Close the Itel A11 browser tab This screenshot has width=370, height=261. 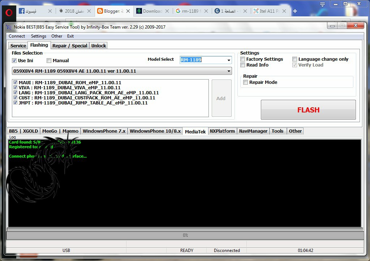coord(284,11)
